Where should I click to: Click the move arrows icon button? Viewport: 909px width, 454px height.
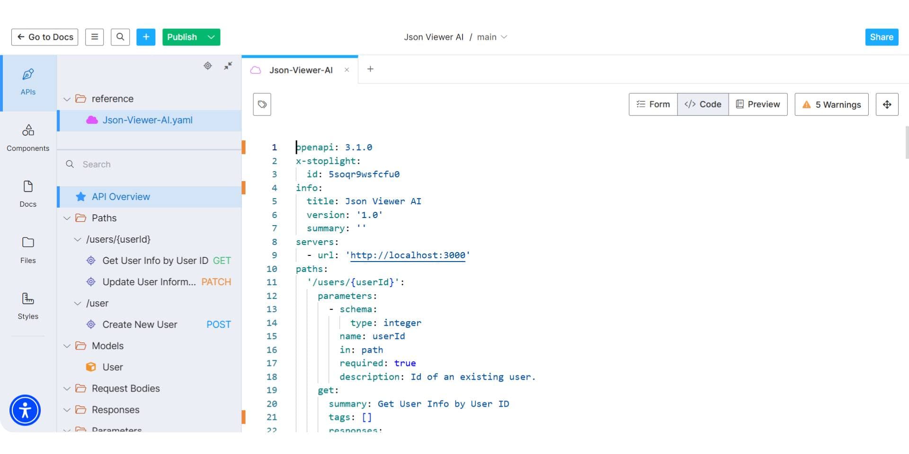click(887, 105)
